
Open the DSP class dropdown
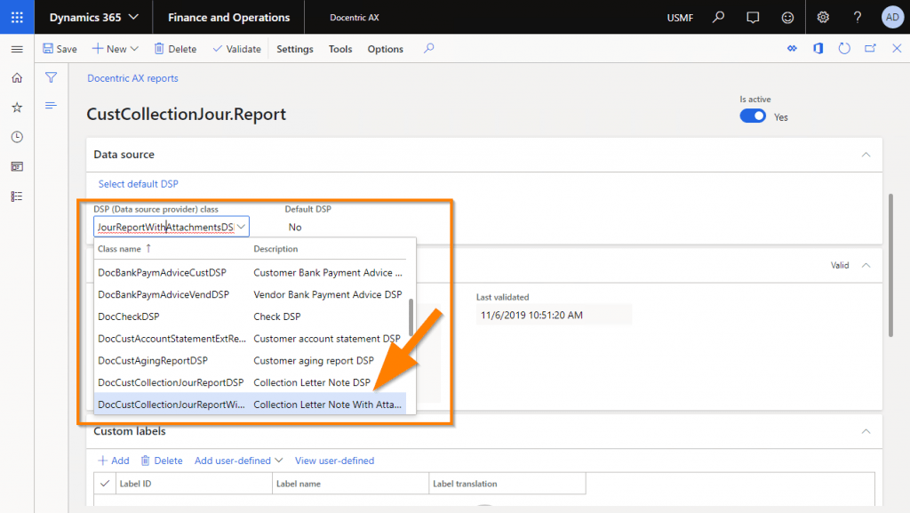coord(241,227)
